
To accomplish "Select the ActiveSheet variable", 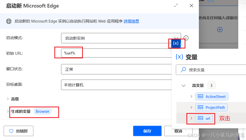I will coord(212,96).
